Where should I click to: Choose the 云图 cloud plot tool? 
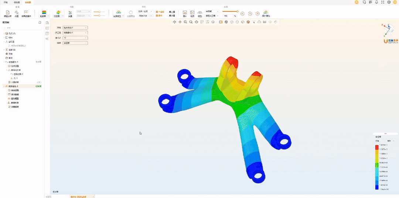(x=58, y=14)
